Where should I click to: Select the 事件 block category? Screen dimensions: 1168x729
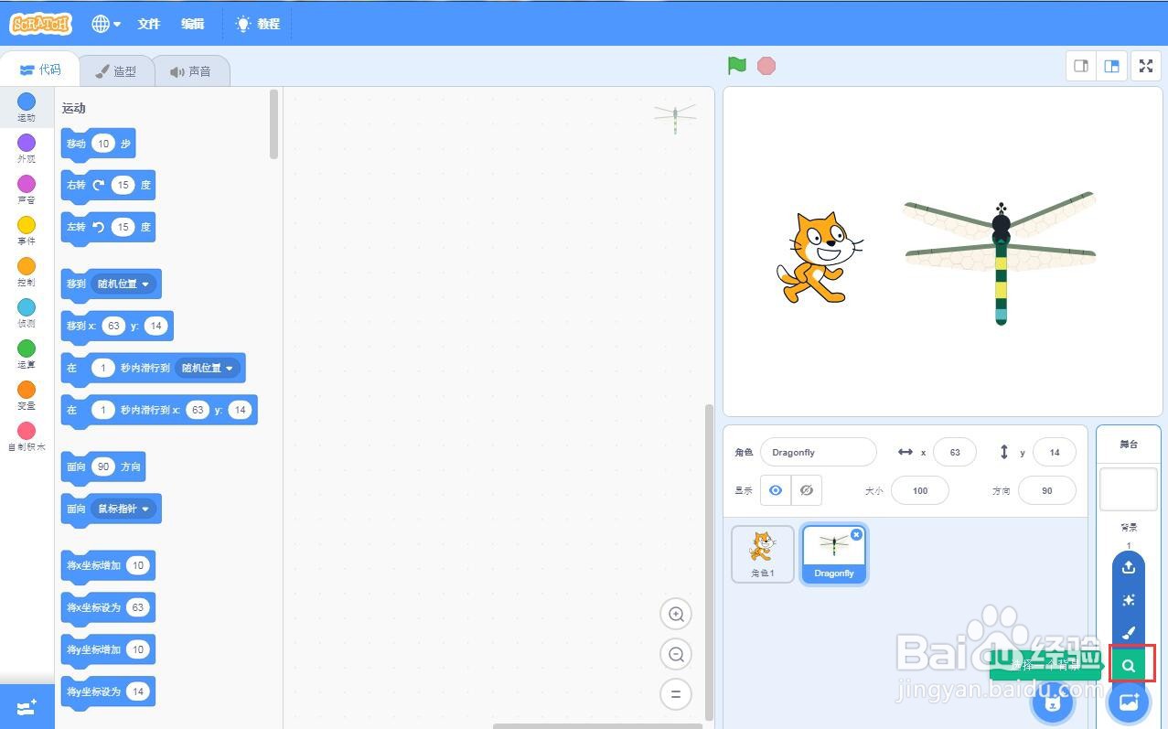(27, 230)
